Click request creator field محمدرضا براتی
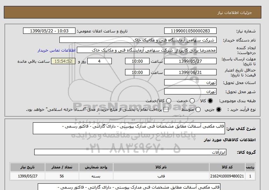 (x=147, y=50)
